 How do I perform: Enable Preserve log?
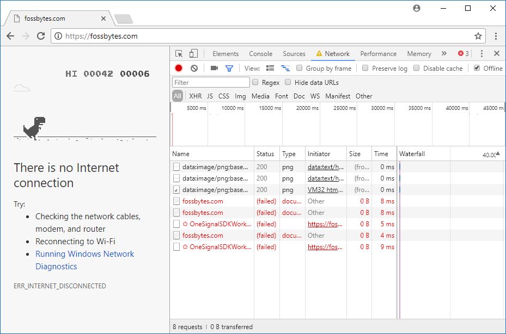[365, 67]
